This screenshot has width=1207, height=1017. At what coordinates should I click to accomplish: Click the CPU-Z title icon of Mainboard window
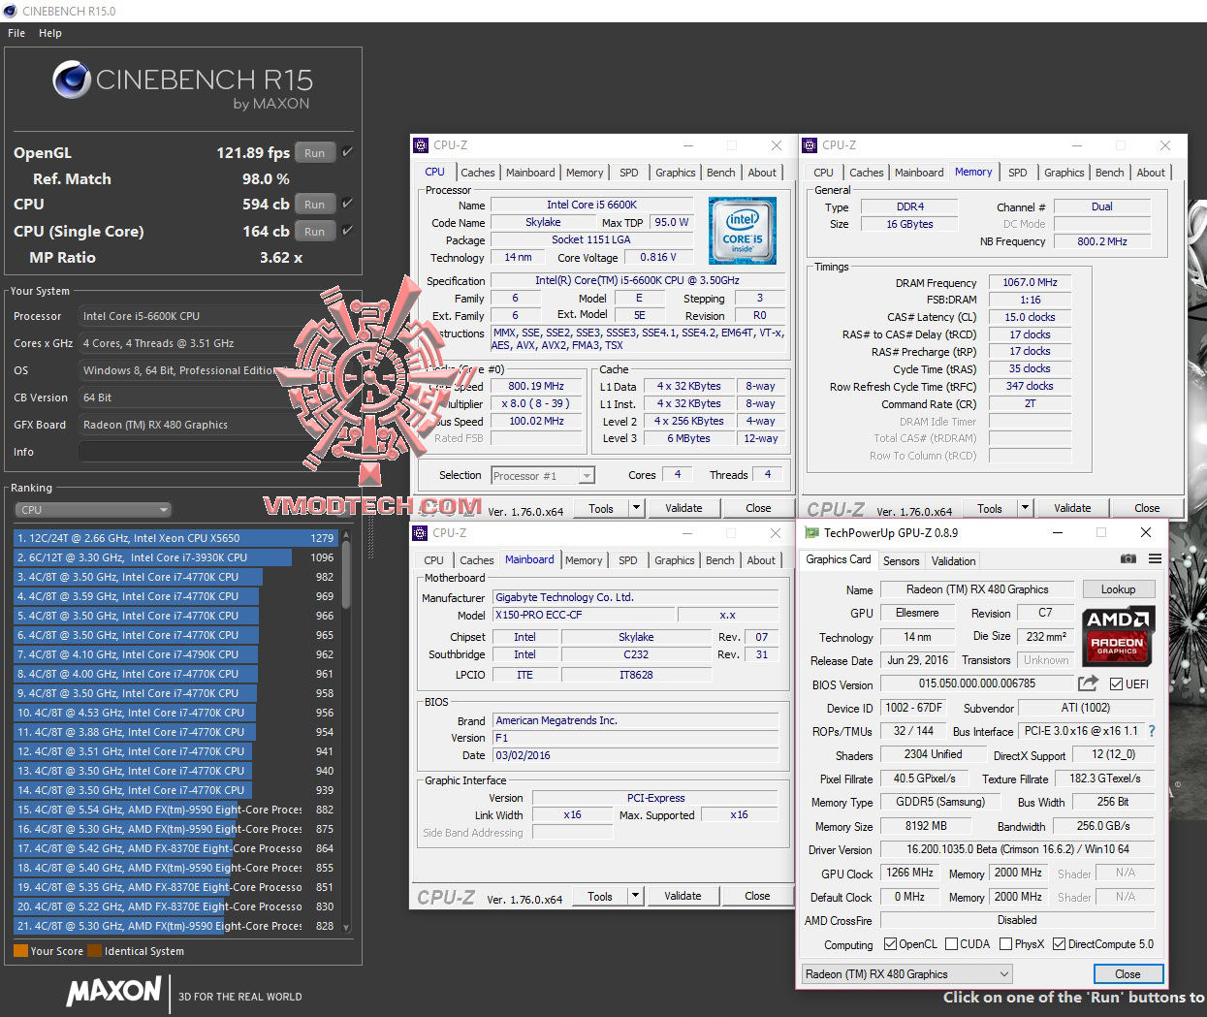coord(420,533)
